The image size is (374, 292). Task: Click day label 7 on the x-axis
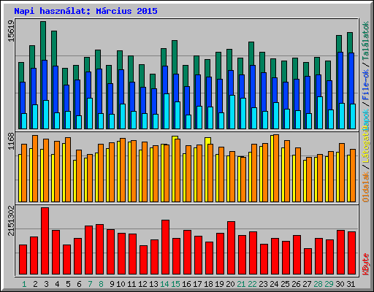coord(90,284)
